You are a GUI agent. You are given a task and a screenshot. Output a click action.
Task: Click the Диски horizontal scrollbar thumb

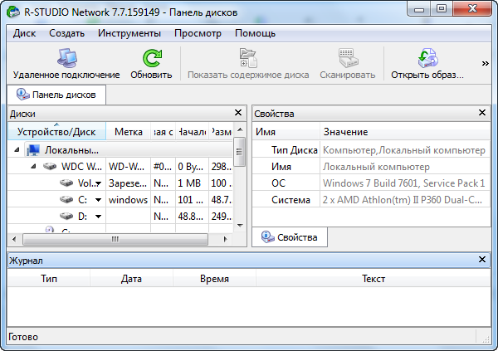pos(115,239)
